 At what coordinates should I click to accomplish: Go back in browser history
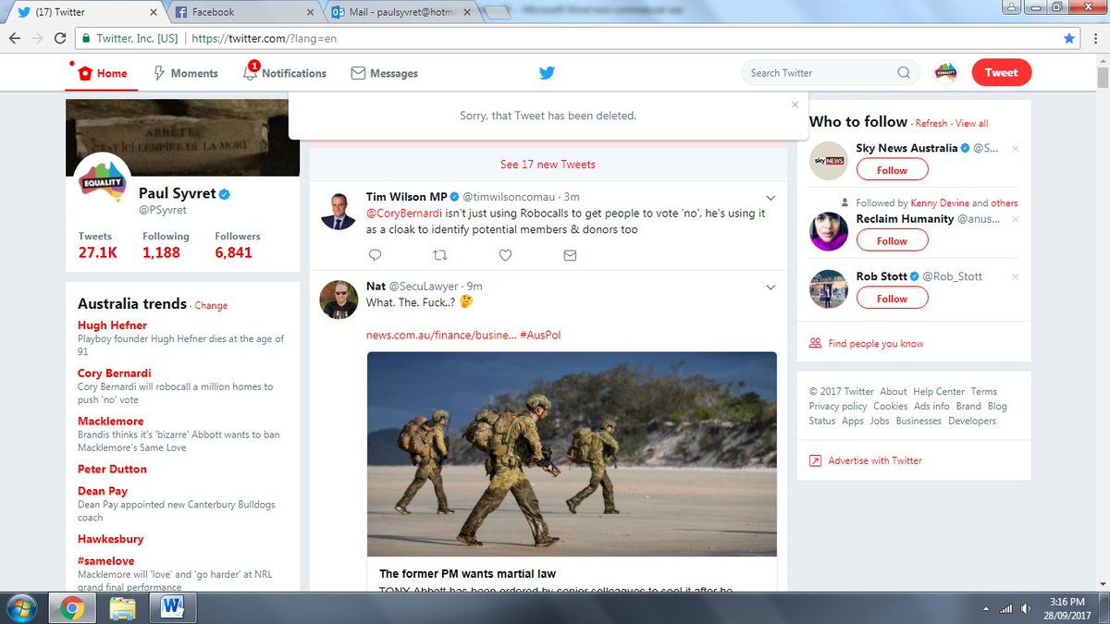pos(16,39)
